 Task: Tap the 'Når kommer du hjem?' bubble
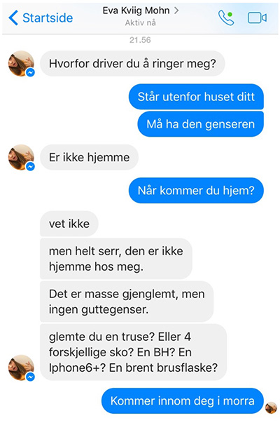pos(196,190)
